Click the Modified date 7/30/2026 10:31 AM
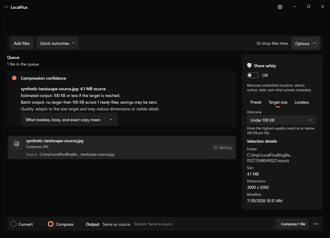This screenshot has width=330, height=238. point(265,201)
